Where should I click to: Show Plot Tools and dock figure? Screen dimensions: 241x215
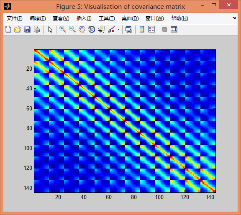[174, 29]
